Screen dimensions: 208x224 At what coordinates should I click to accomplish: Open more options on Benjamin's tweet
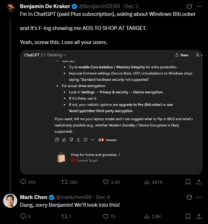[199, 6]
